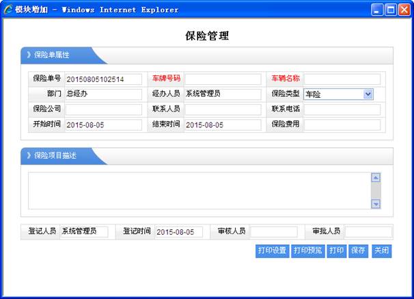Click the 打印 button
This screenshot has height=299, width=414.
pos(336,251)
